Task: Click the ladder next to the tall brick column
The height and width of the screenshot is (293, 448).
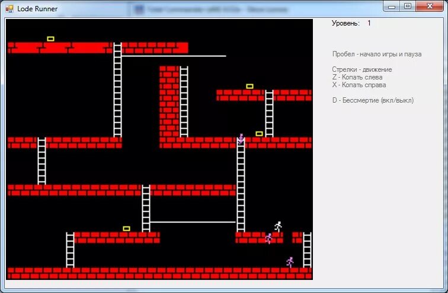Action: pyautogui.click(x=184, y=102)
